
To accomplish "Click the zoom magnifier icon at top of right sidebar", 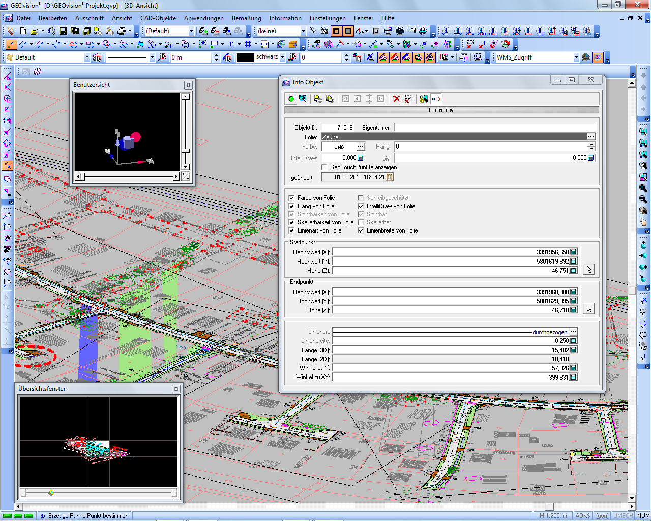I will pyautogui.click(x=643, y=132).
